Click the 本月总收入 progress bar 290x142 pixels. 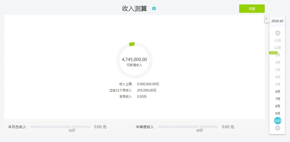60,127
